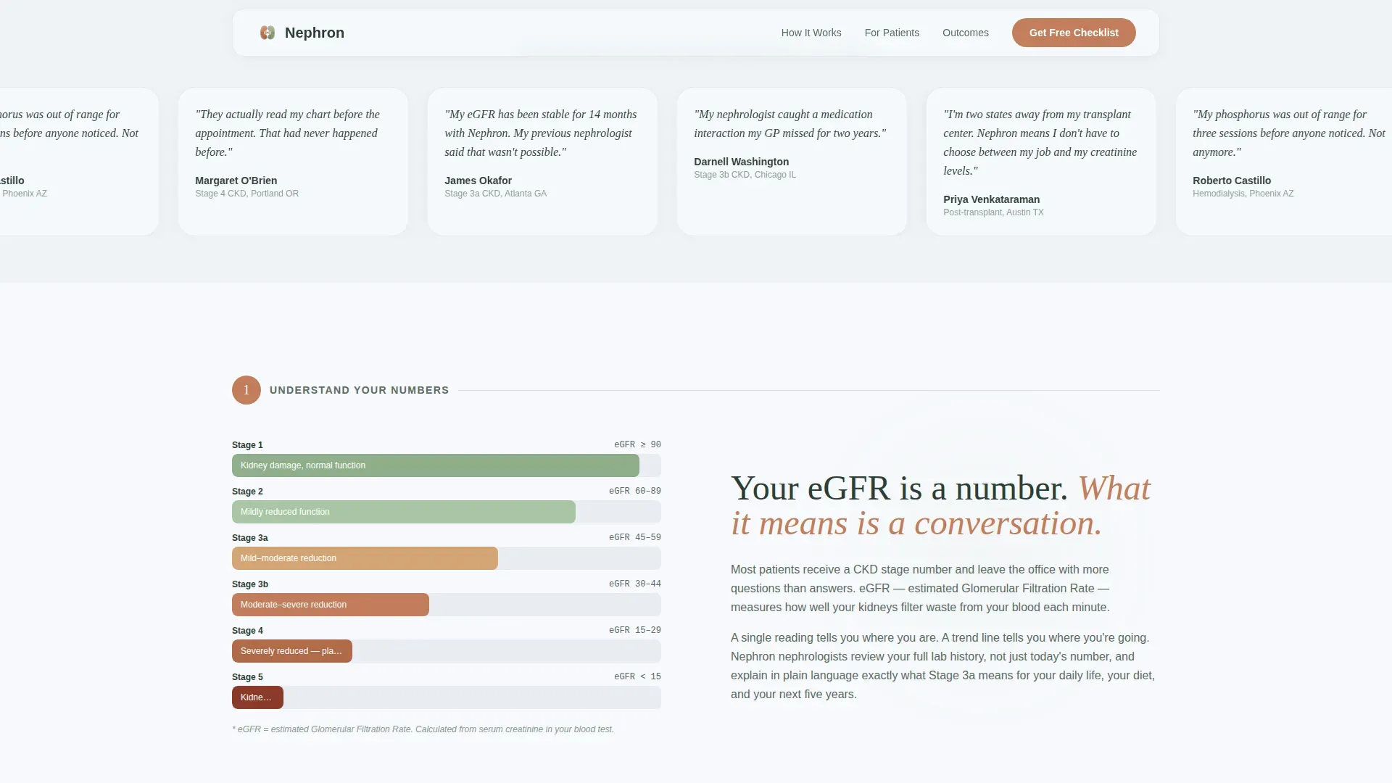Click the 'eGFR 45–59' value
This screenshot has width=1392, height=783.
coord(634,537)
